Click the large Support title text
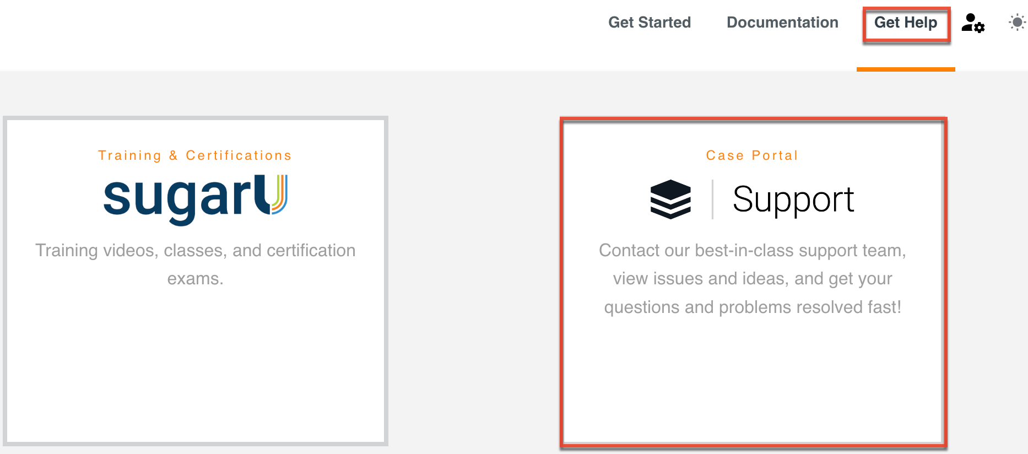Image resolution: width=1028 pixels, height=454 pixels. tap(793, 199)
